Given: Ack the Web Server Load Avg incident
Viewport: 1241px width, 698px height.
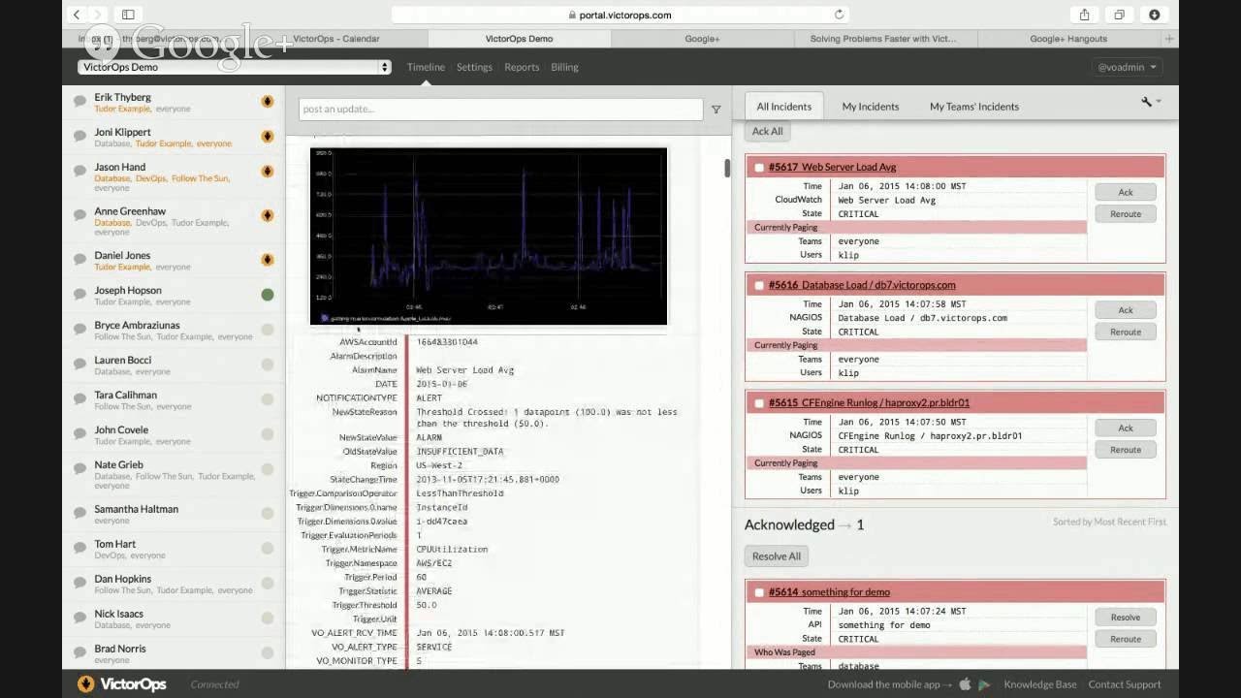Looking at the screenshot, I should 1126,192.
